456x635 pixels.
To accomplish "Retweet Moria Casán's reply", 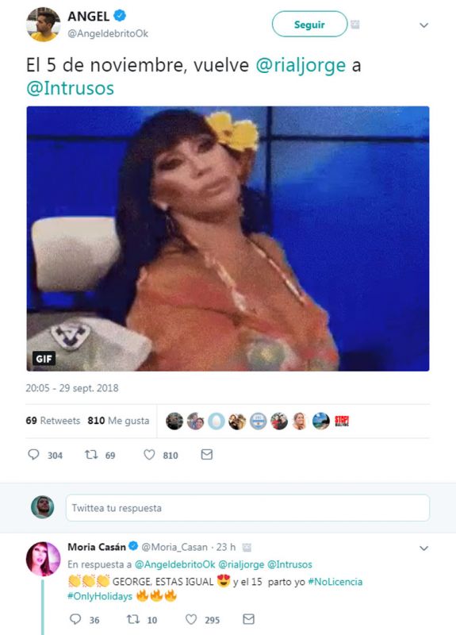I will pyautogui.click(x=133, y=619).
